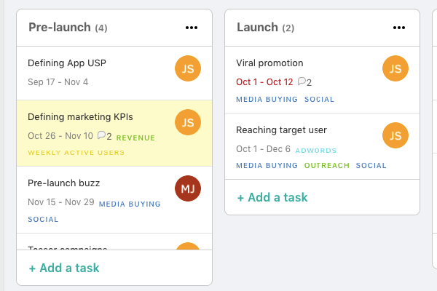437x291 pixels.
Task: Open the Launch column three-dot menu
Action: click(399, 28)
